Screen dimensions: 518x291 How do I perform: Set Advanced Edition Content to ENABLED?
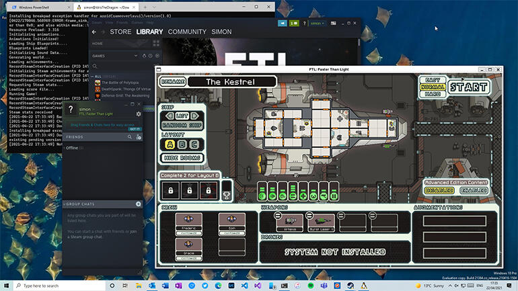474,190
